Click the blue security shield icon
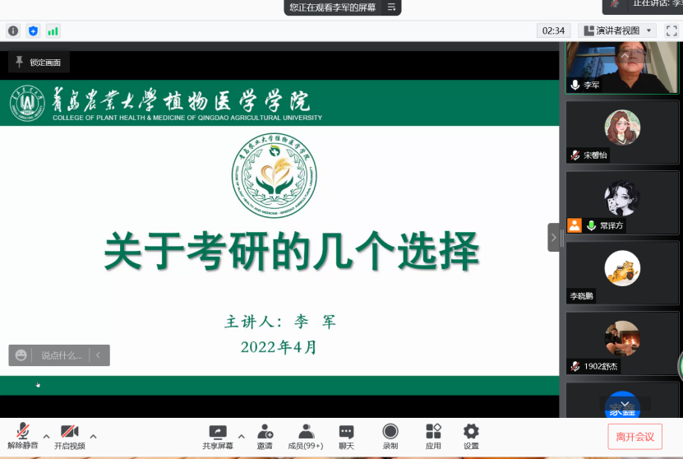The width and height of the screenshot is (683, 459). (x=33, y=30)
